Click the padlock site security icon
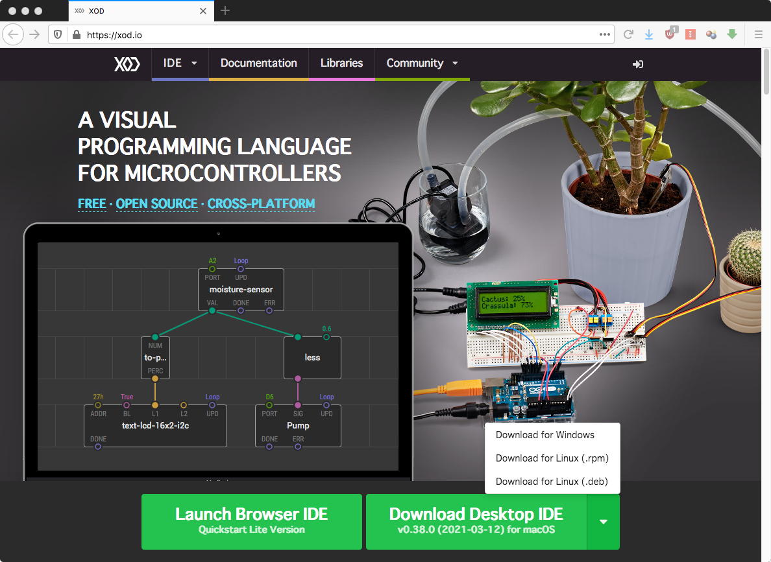The width and height of the screenshot is (771, 562). pos(76,35)
